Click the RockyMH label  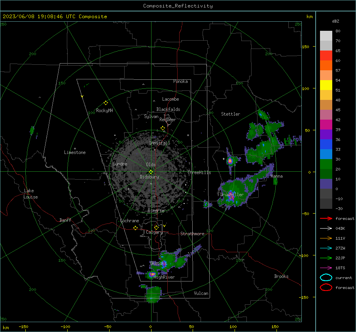point(104,111)
